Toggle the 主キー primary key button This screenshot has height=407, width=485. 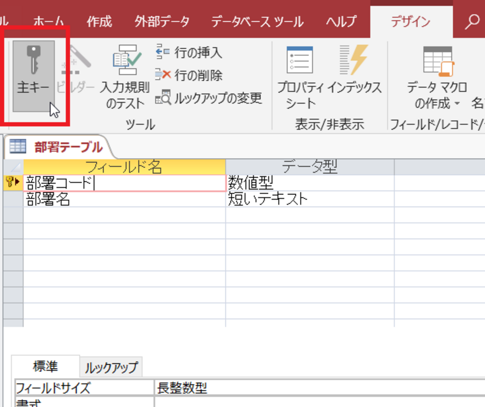34,76
